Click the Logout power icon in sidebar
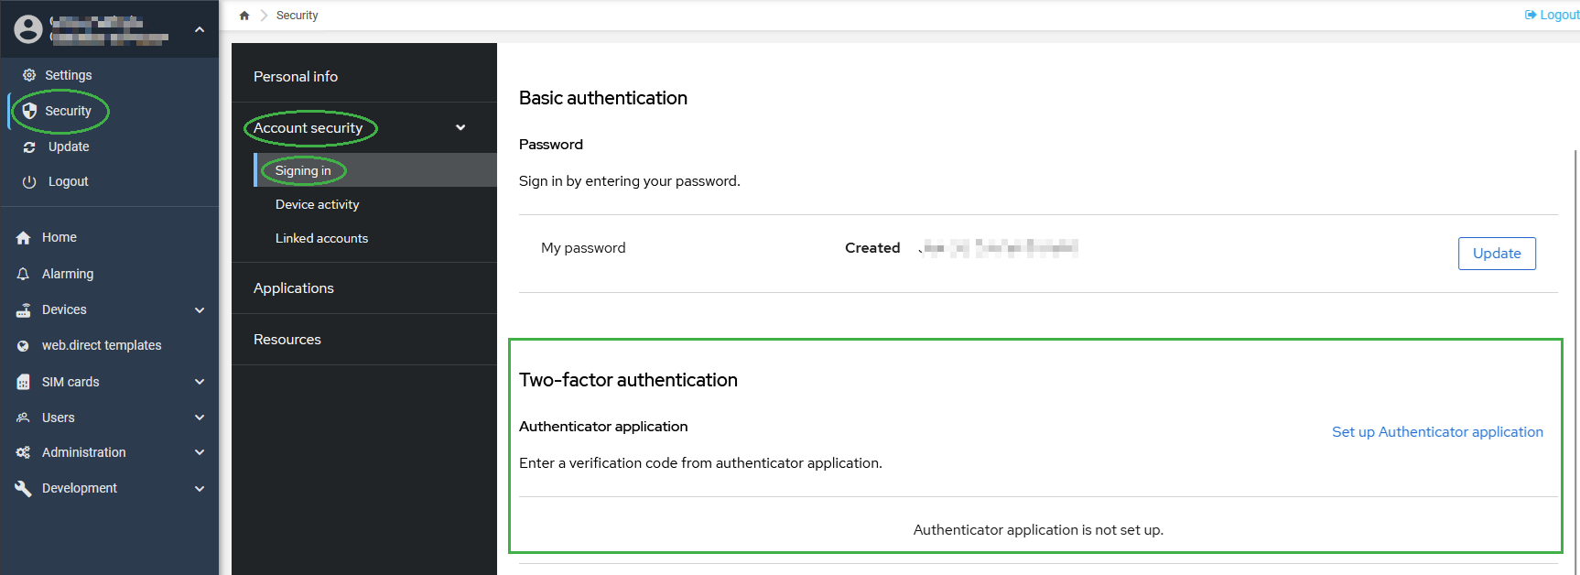Viewport: 1580px width, 575px height. point(29,181)
